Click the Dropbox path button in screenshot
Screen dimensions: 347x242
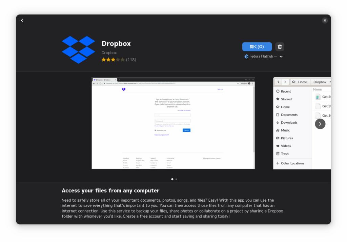pos(320,82)
